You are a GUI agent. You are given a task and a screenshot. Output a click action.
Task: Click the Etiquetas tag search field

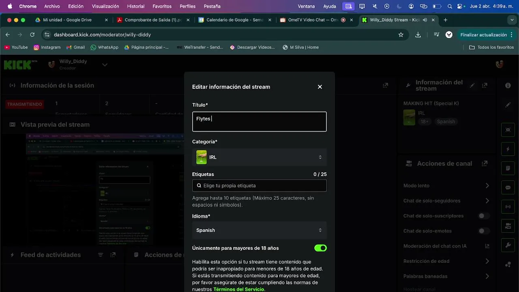[259, 186]
